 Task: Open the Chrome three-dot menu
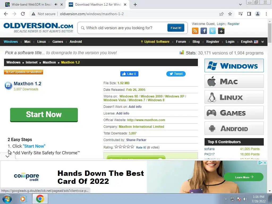tap(266, 14)
